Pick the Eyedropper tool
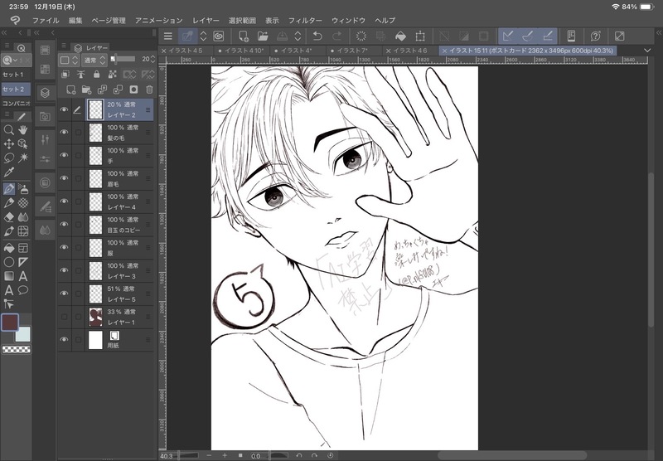 tap(8, 172)
